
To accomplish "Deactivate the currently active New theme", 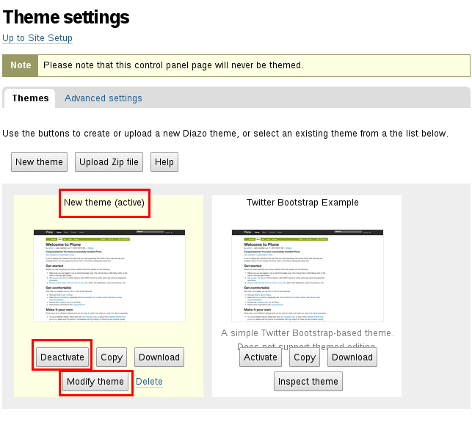I will coord(62,357).
